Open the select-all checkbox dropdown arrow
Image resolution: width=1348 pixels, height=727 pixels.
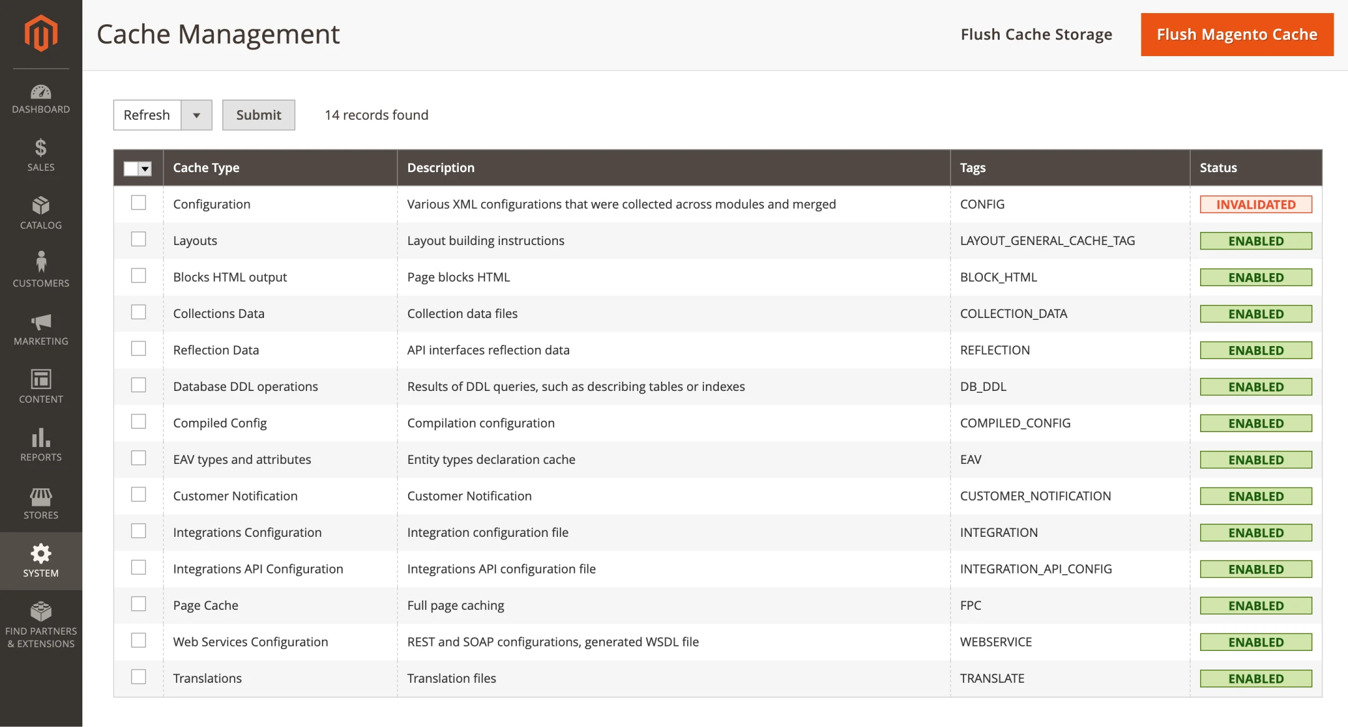(x=145, y=168)
